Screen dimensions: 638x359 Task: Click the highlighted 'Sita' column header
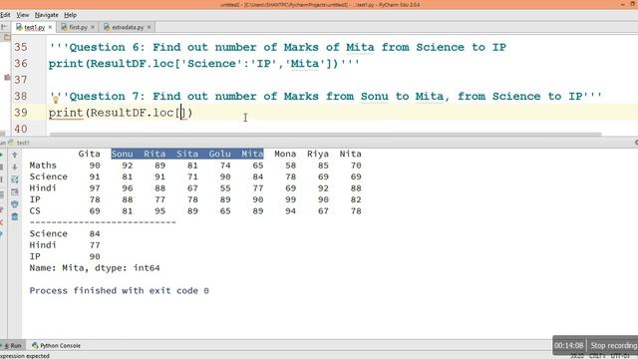[x=187, y=154]
